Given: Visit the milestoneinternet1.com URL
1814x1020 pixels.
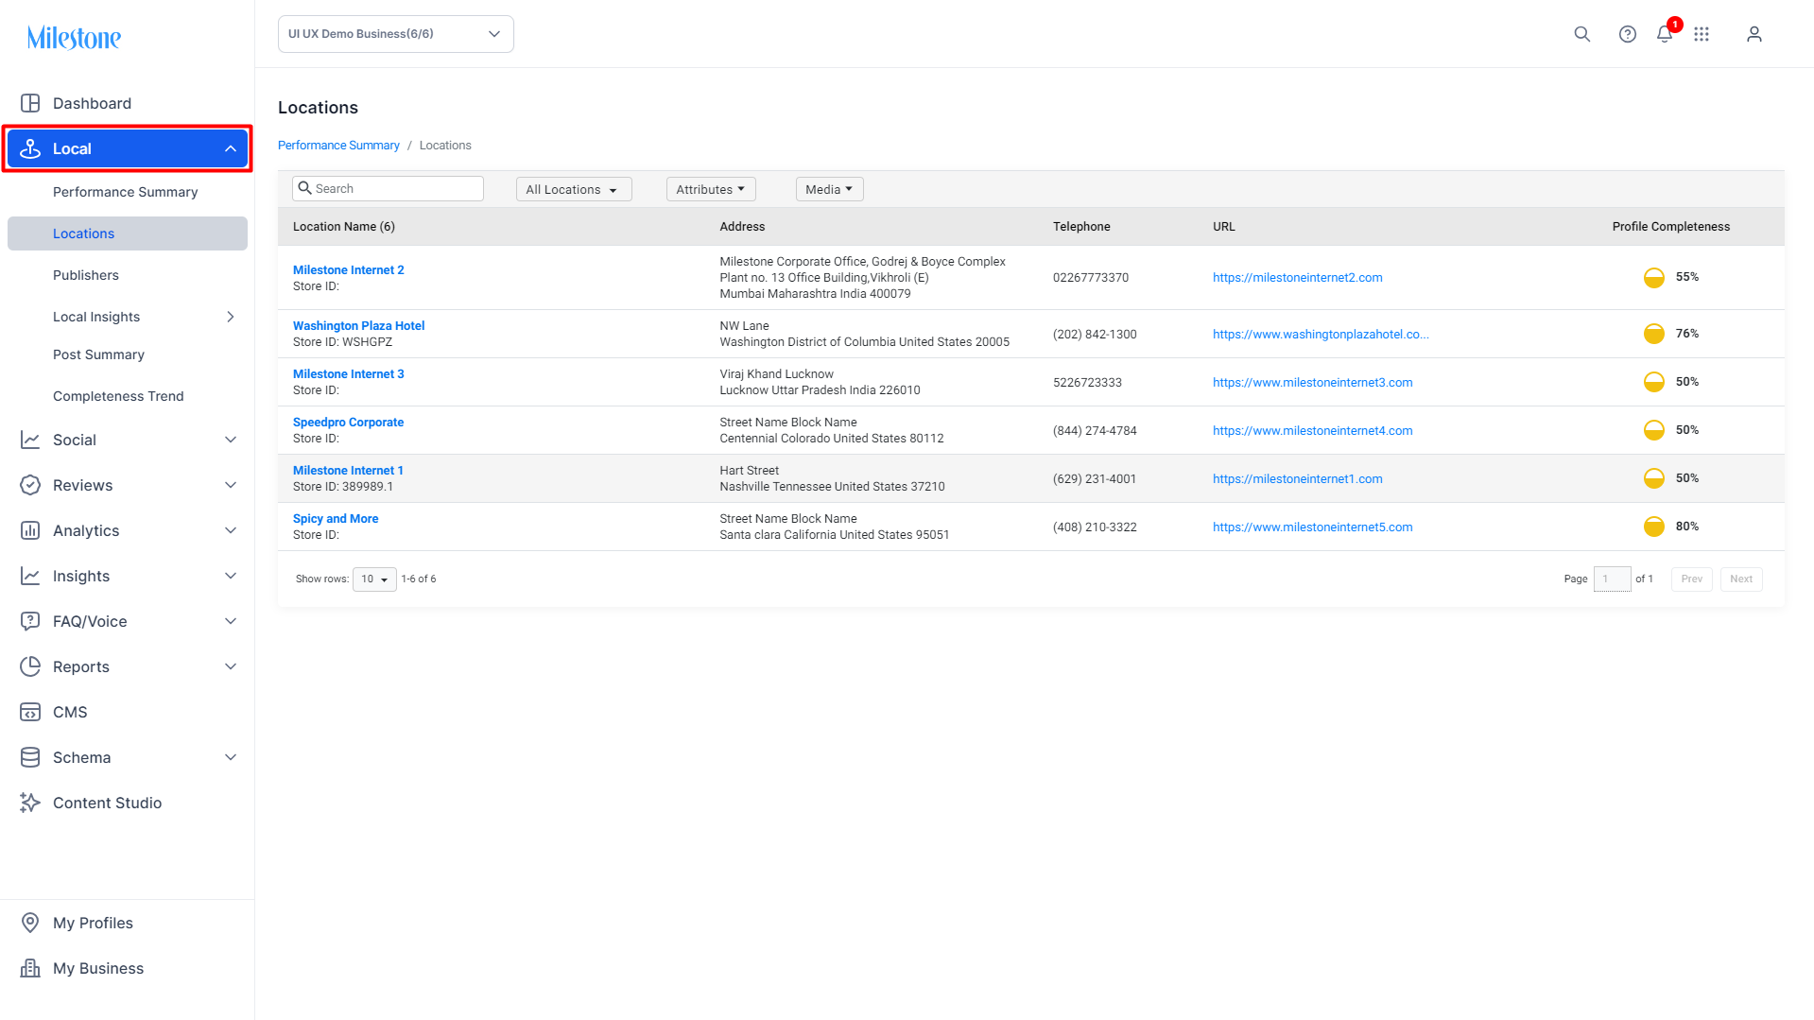Looking at the screenshot, I should coord(1297,479).
